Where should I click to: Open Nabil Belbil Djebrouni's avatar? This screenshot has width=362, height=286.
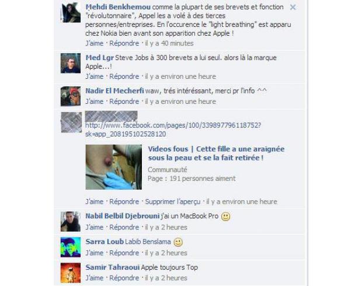pyautogui.click(x=71, y=222)
